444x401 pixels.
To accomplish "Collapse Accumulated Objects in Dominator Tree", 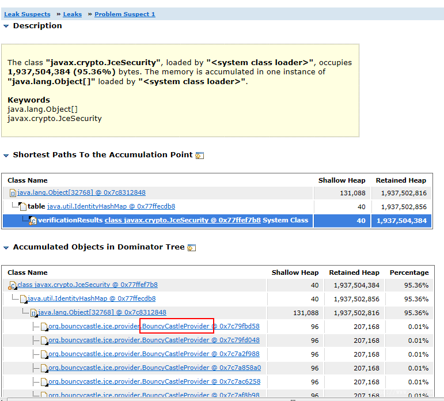I will click(6, 247).
